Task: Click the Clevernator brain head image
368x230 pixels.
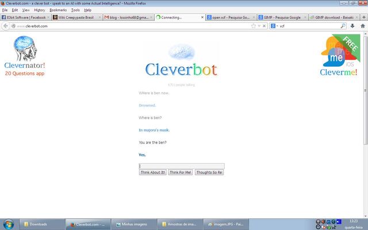Action: tap(25, 48)
